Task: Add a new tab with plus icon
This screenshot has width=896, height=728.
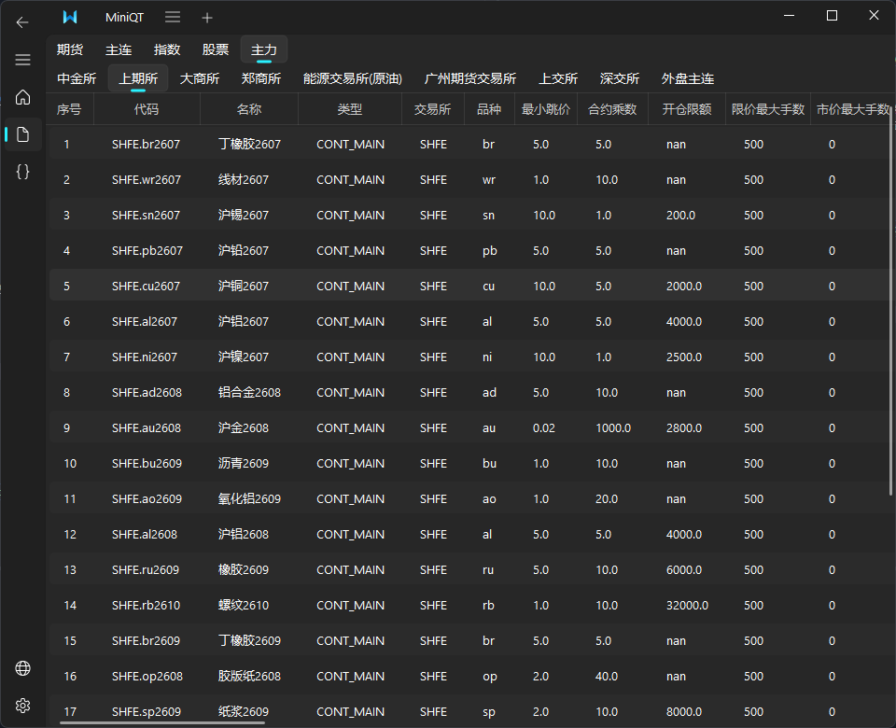Action: (207, 18)
